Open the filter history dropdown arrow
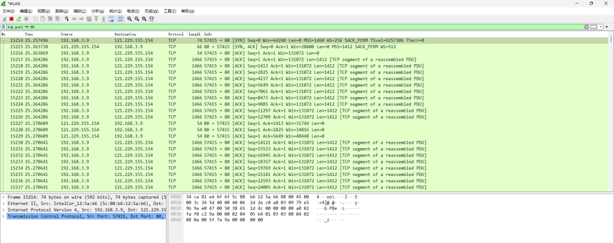The height and width of the screenshot is (243, 614). pyautogui.click(x=601, y=27)
